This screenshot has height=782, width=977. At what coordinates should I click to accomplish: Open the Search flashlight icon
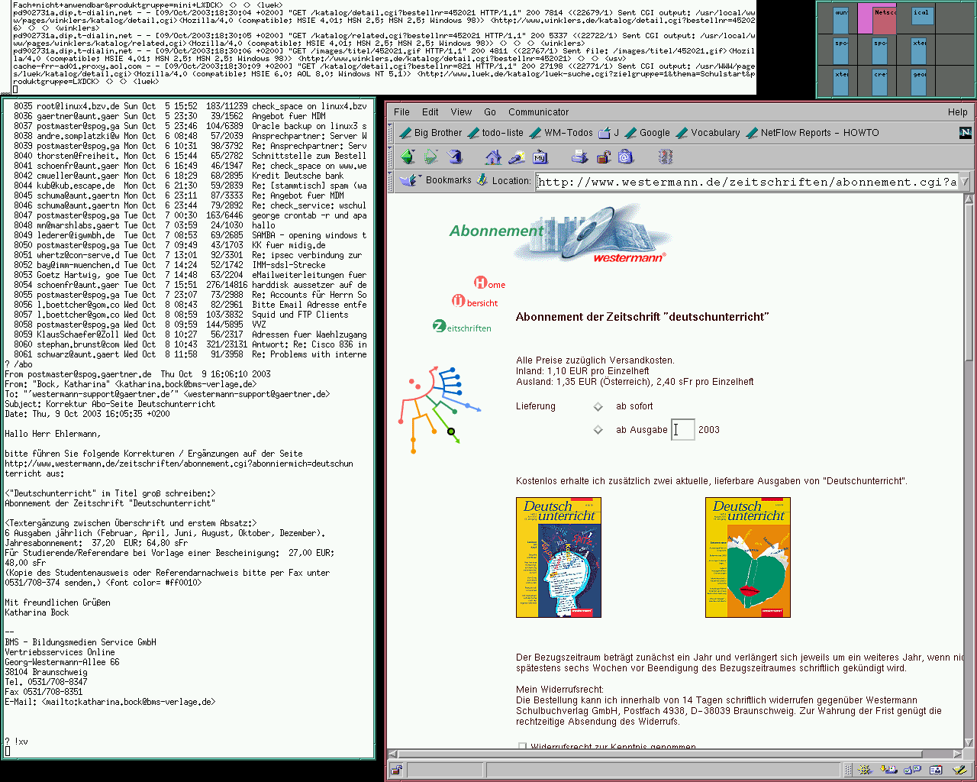click(x=517, y=157)
